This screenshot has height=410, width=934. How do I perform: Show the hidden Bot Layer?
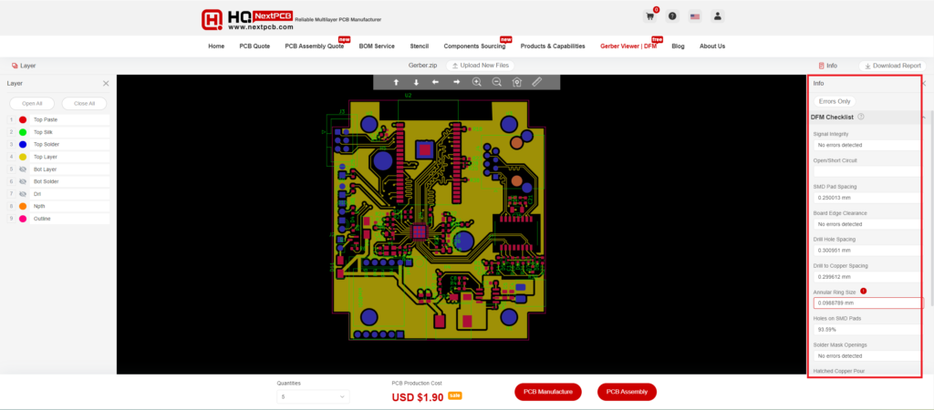(22, 169)
